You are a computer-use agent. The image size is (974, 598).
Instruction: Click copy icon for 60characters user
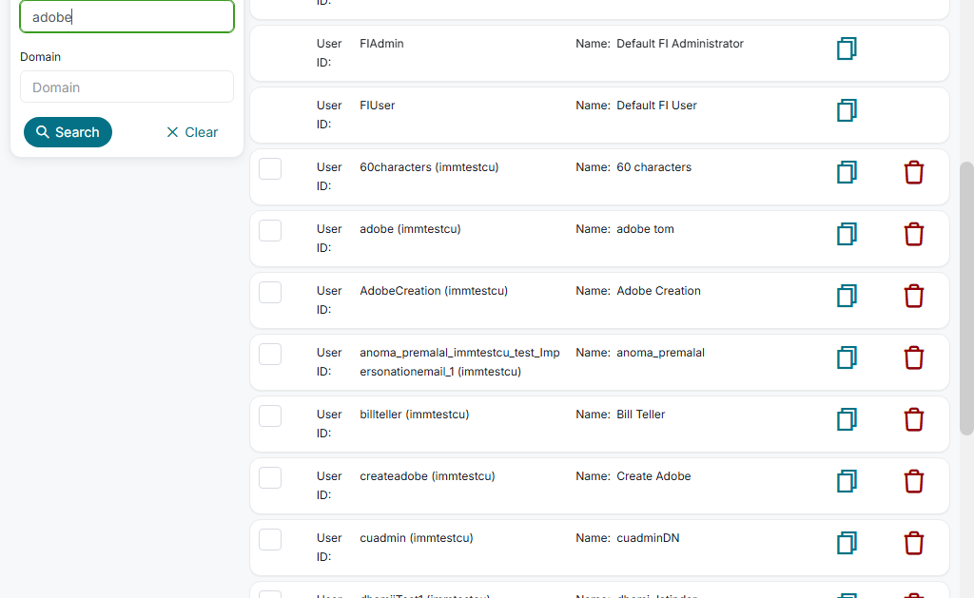click(x=847, y=172)
